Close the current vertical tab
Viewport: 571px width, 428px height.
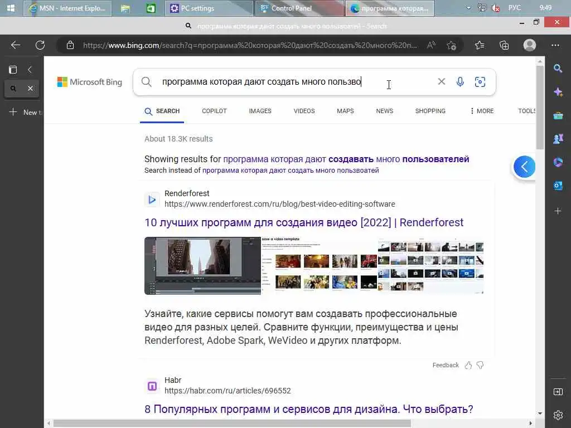coord(30,89)
